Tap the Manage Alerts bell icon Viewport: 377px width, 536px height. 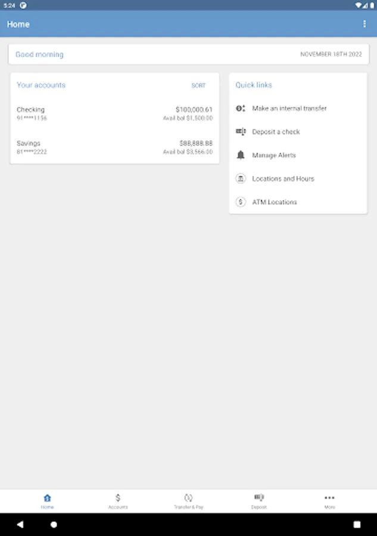point(241,155)
